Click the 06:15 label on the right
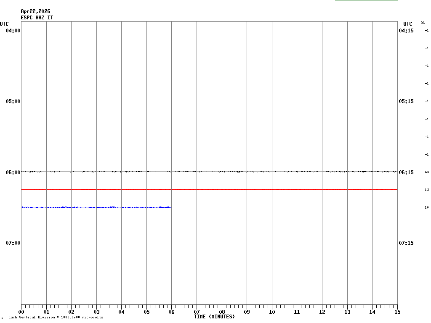The image size is (431, 323). click(406, 172)
